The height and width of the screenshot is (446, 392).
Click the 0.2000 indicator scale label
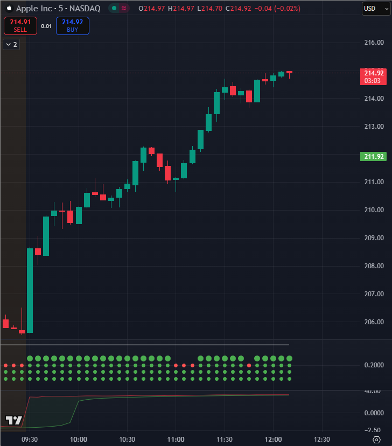tap(374, 365)
